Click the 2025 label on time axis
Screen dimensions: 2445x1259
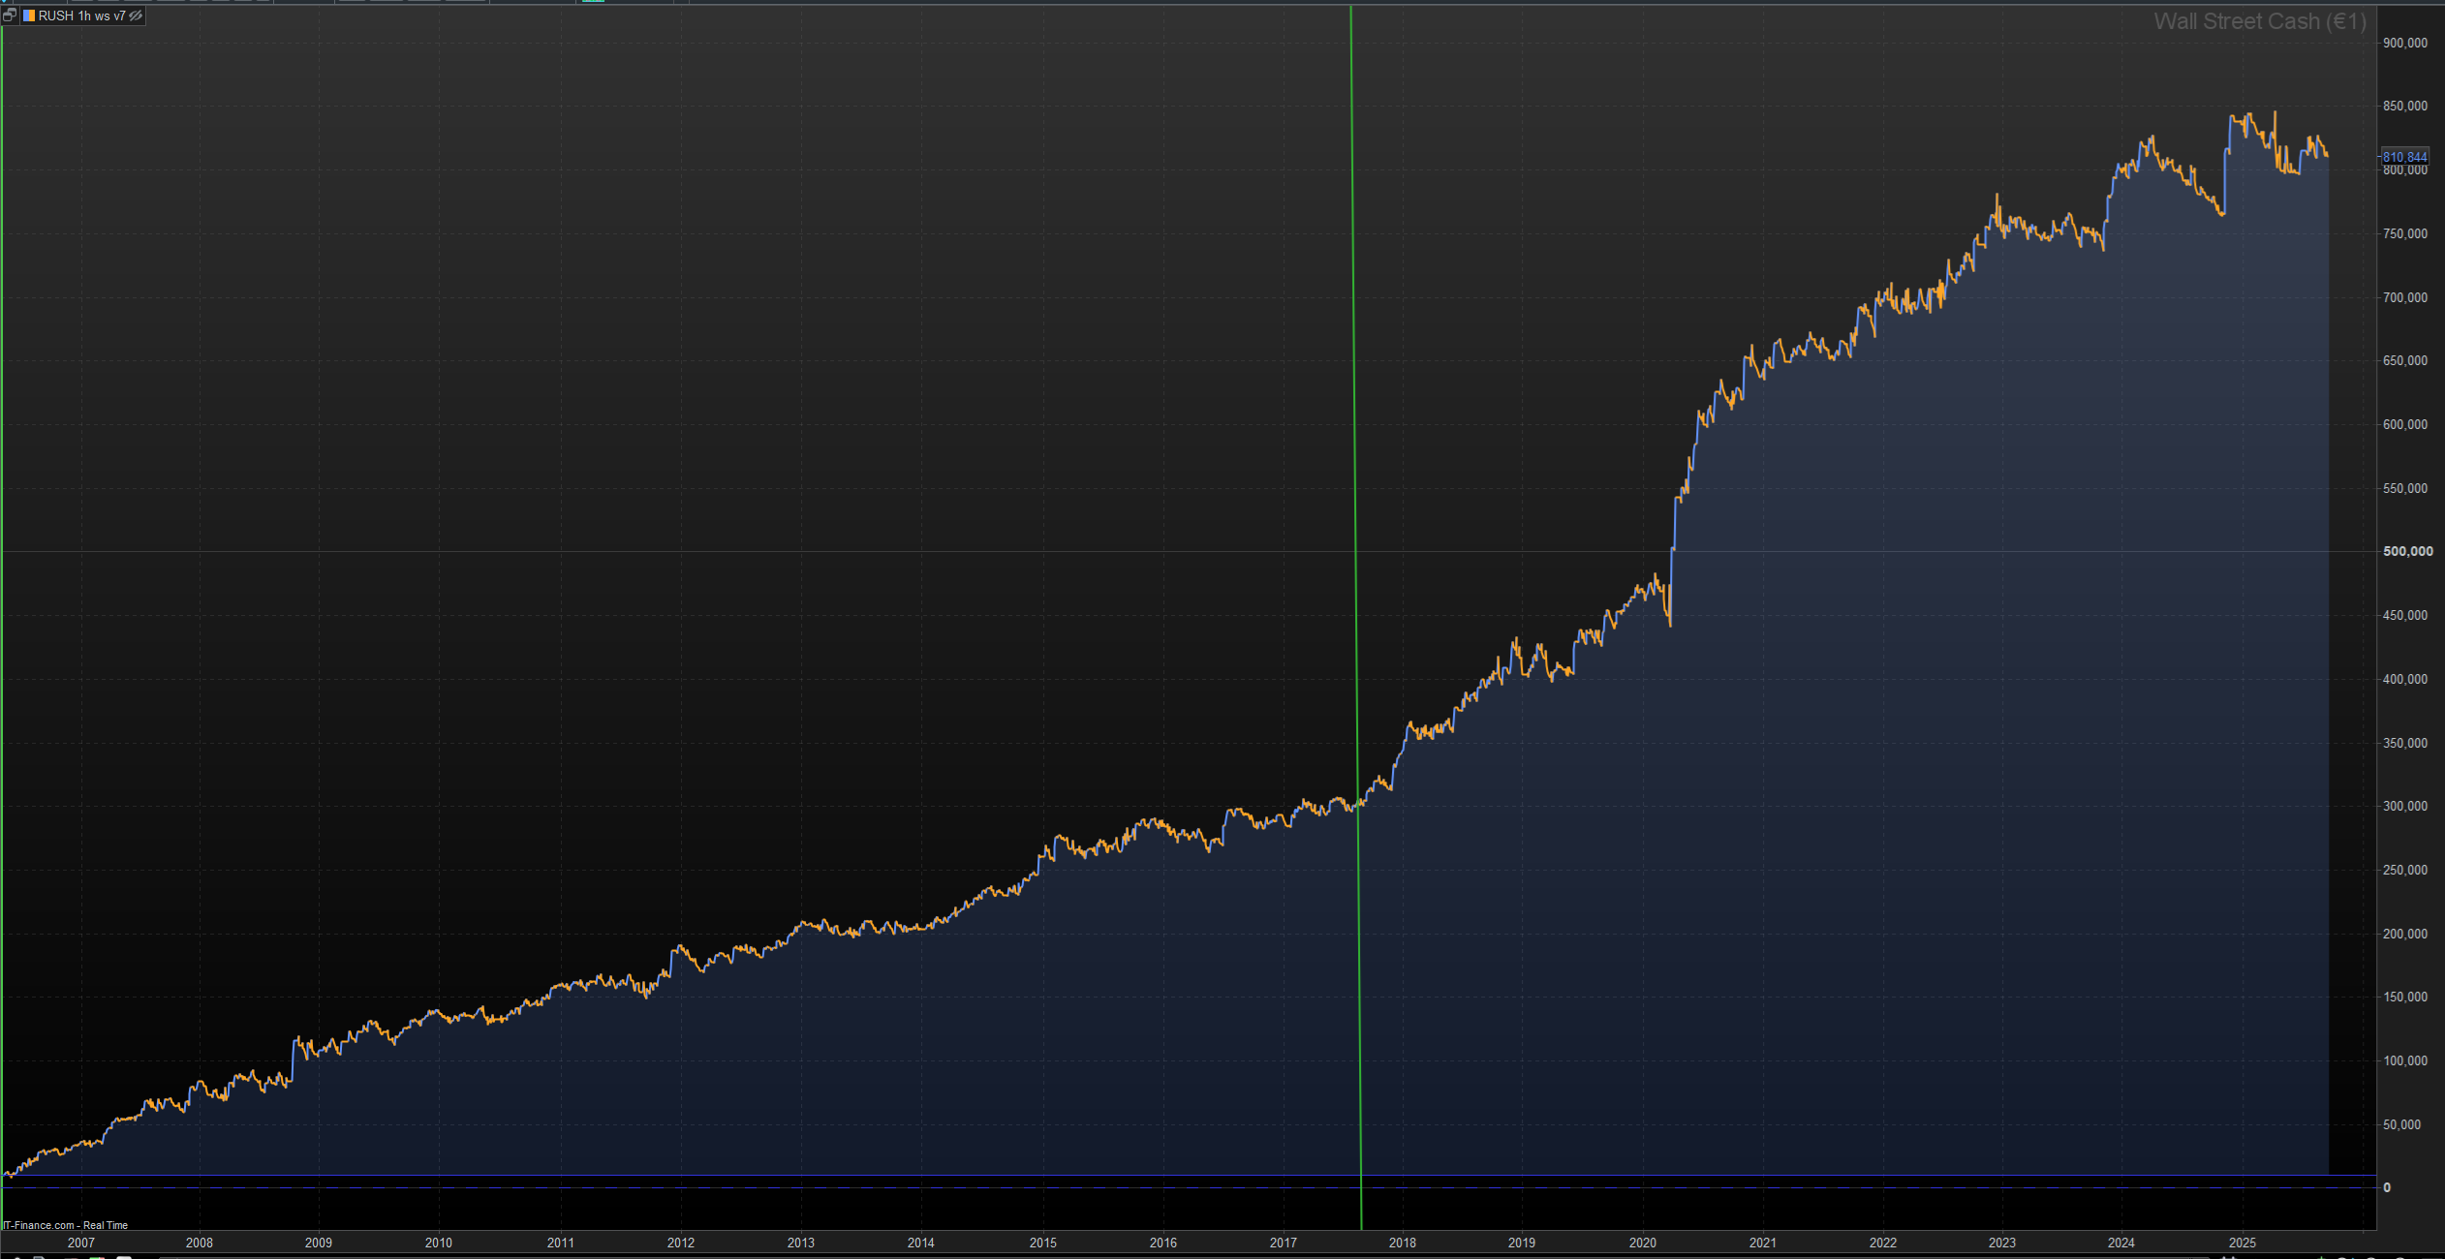[2242, 1243]
